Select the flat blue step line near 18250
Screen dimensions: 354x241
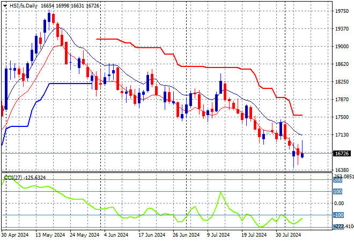point(70,84)
